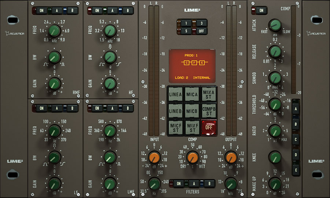Select the LINE B preamp
The height and width of the screenshot is (198, 330).
point(175,111)
